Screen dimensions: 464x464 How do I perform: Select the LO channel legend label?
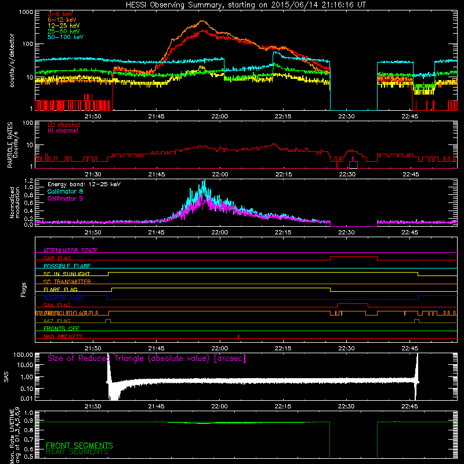[64, 125]
